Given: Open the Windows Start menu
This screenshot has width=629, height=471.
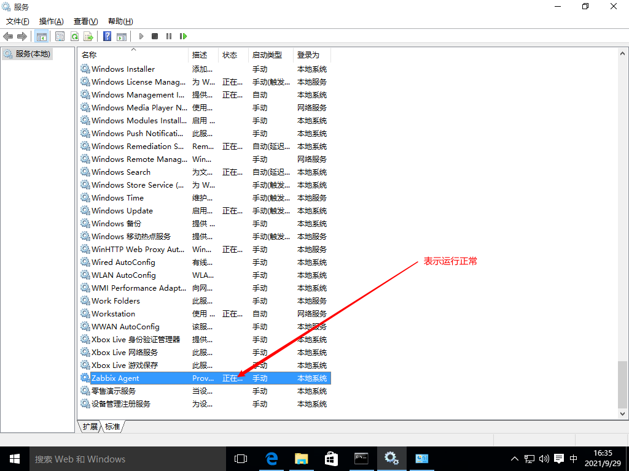Looking at the screenshot, I should (15, 459).
